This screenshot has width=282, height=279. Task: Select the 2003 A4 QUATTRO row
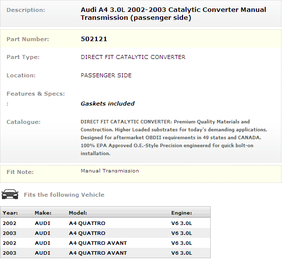[x=105, y=233]
